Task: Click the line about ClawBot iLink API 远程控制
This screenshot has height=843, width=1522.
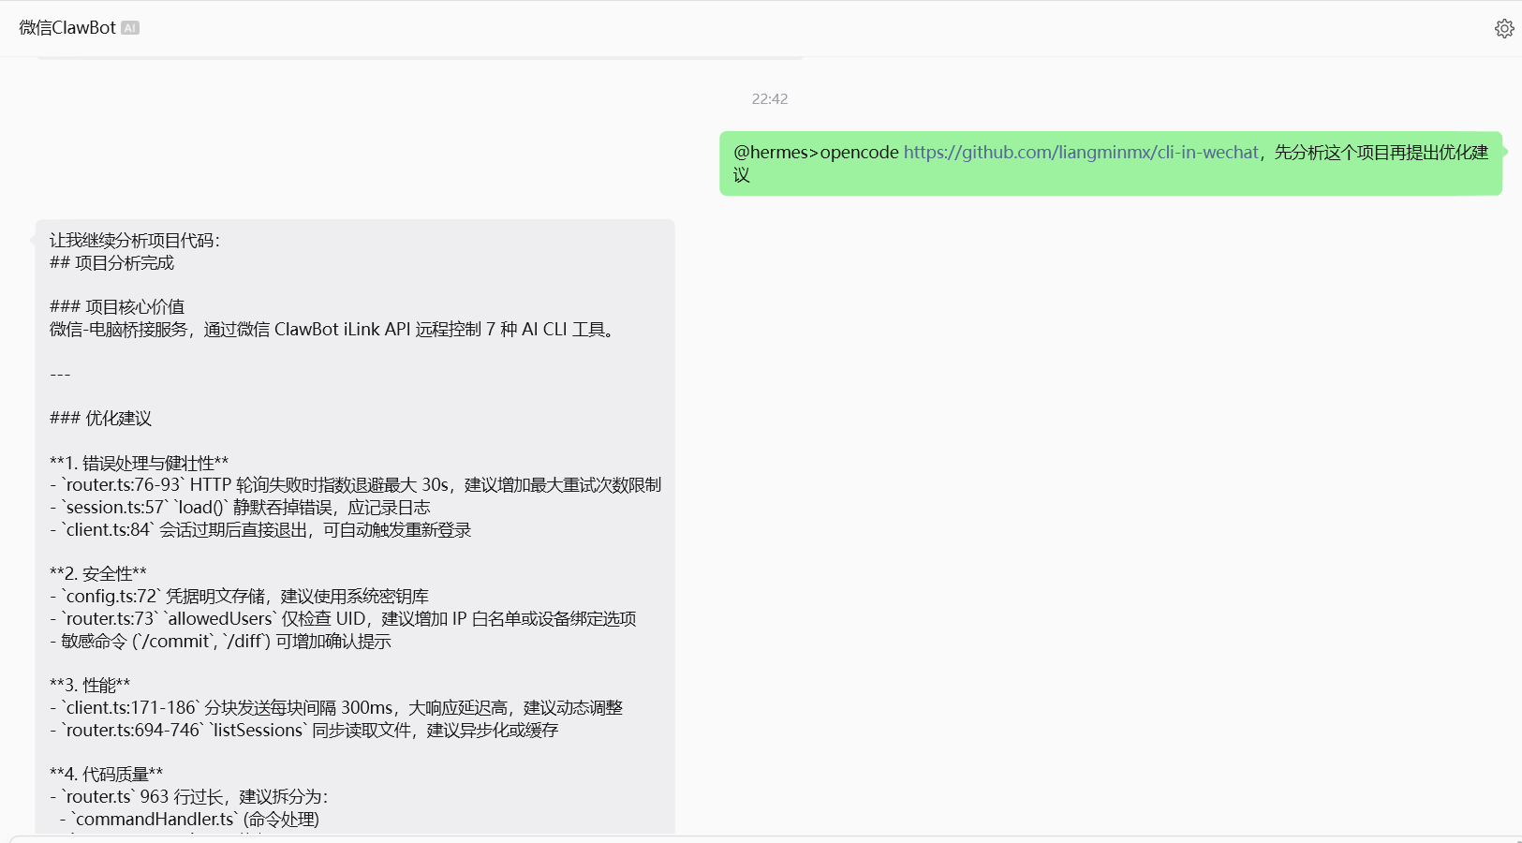Action: tap(333, 330)
